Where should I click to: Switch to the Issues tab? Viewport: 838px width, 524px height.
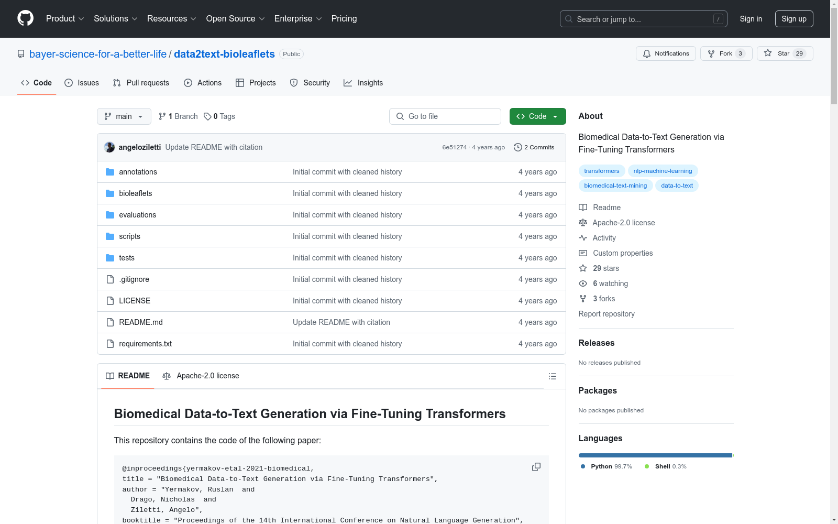coord(82,83)
